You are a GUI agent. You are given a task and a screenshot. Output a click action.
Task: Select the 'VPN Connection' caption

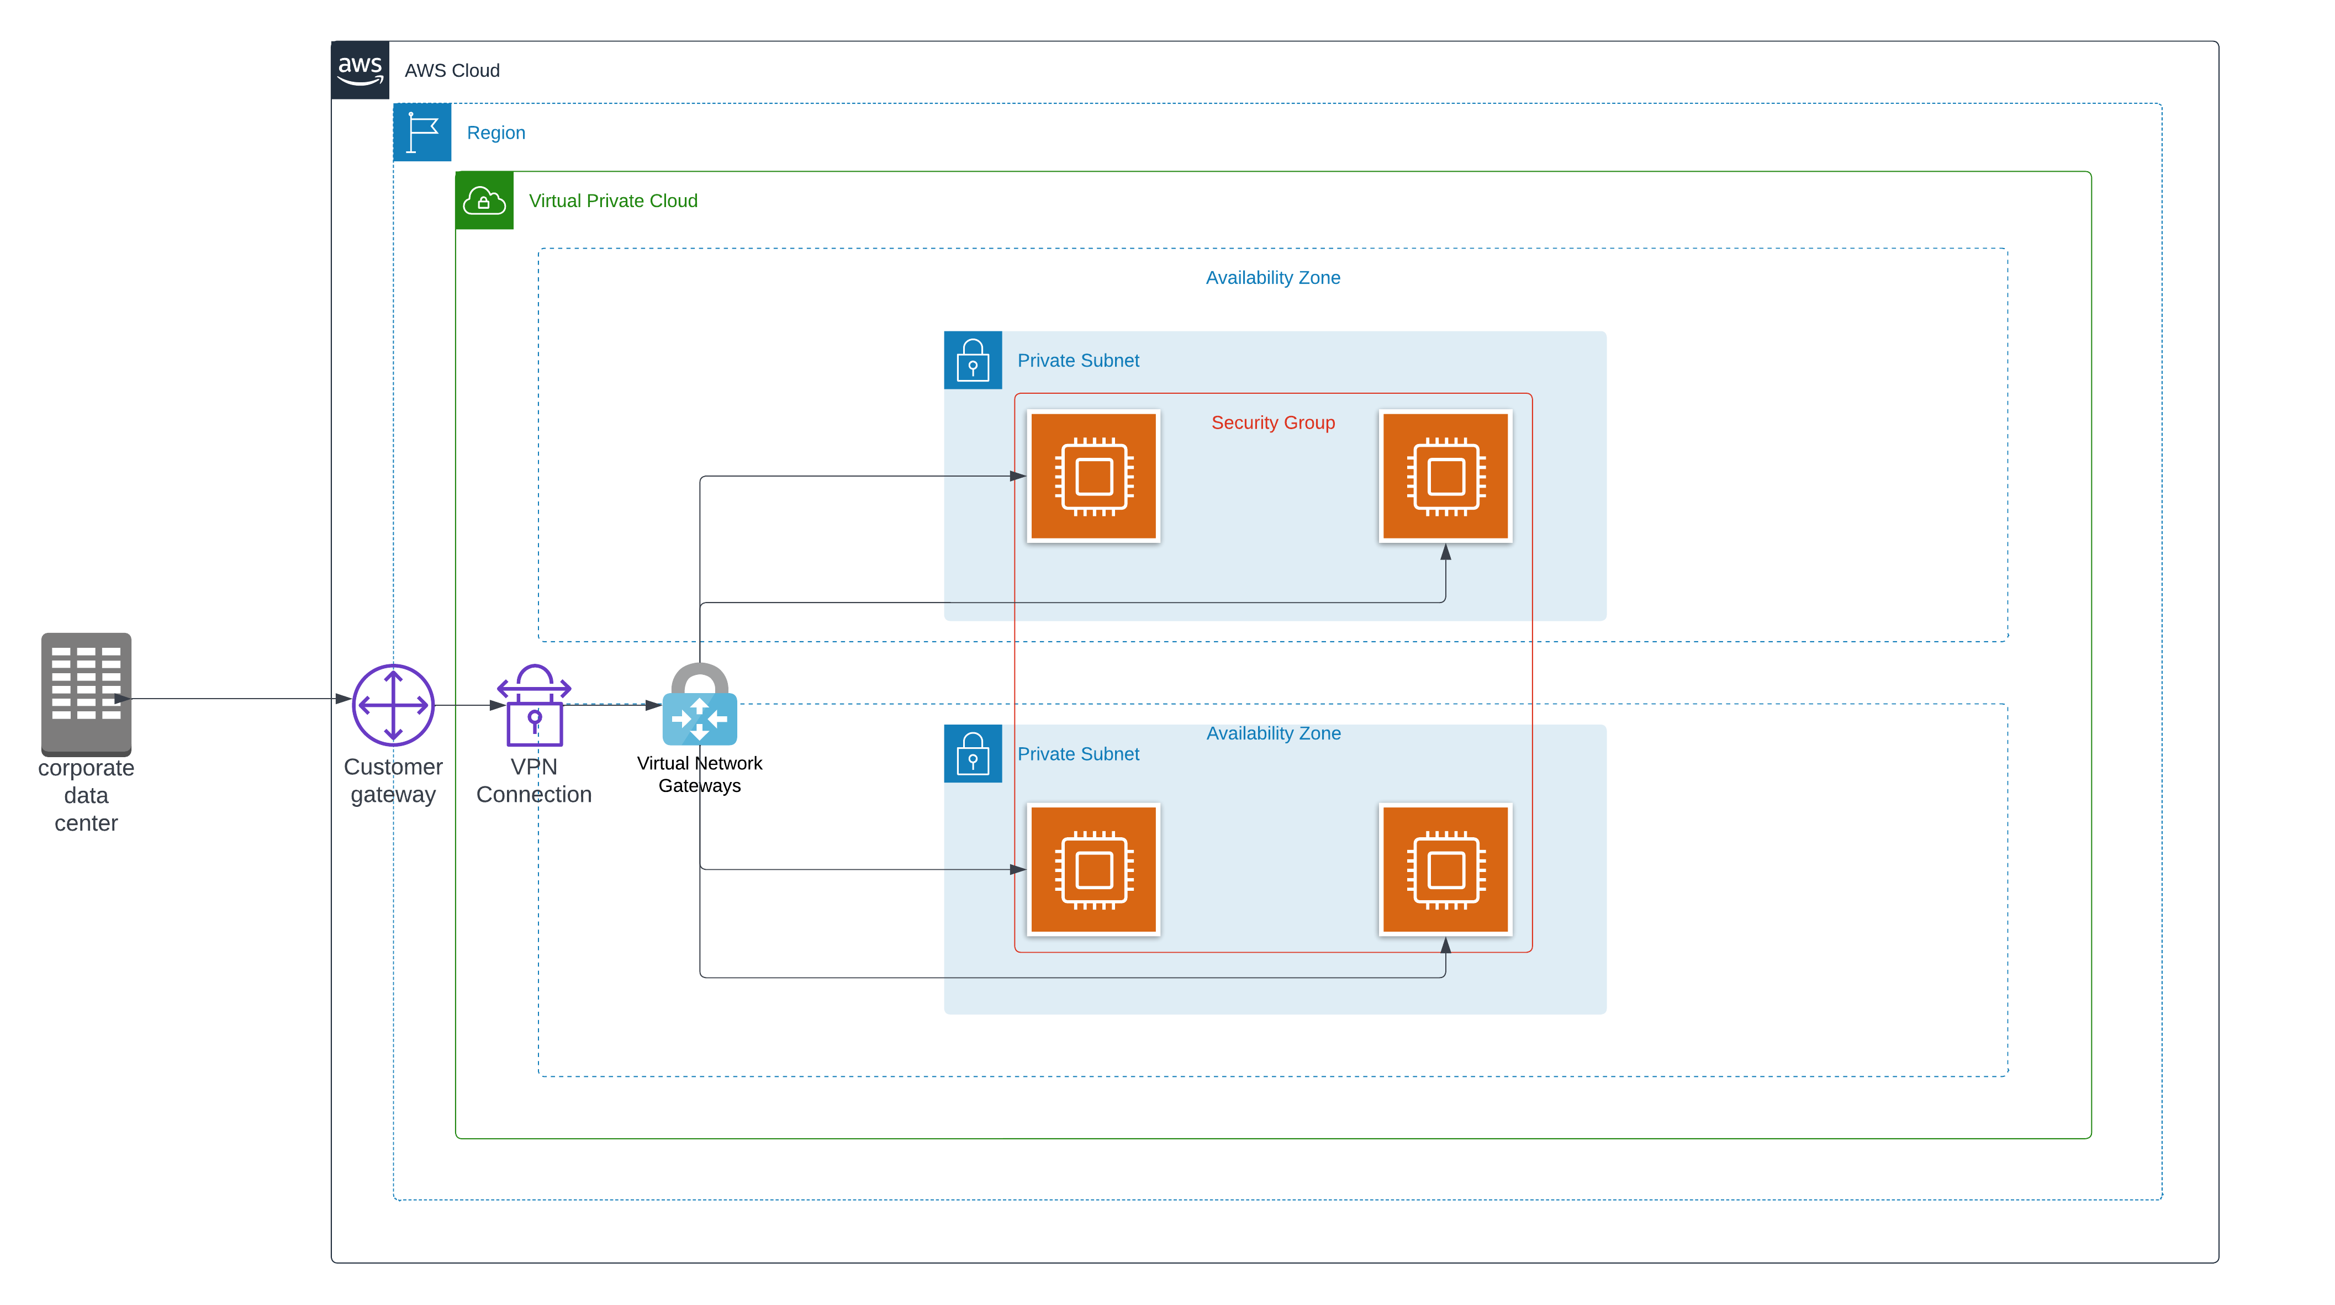[534, 780]
